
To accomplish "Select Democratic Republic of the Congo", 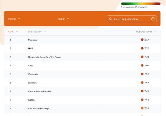I will 44,57.
